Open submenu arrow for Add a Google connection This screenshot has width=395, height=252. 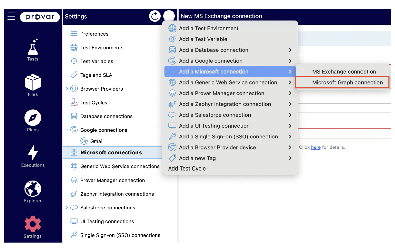(x=290, y=61)
